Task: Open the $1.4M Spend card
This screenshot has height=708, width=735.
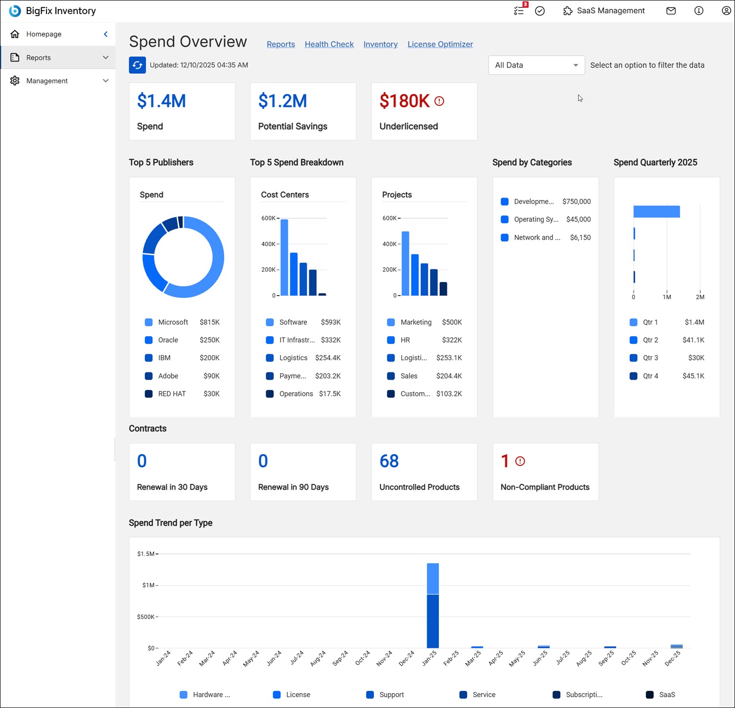Action: [182, 112]
